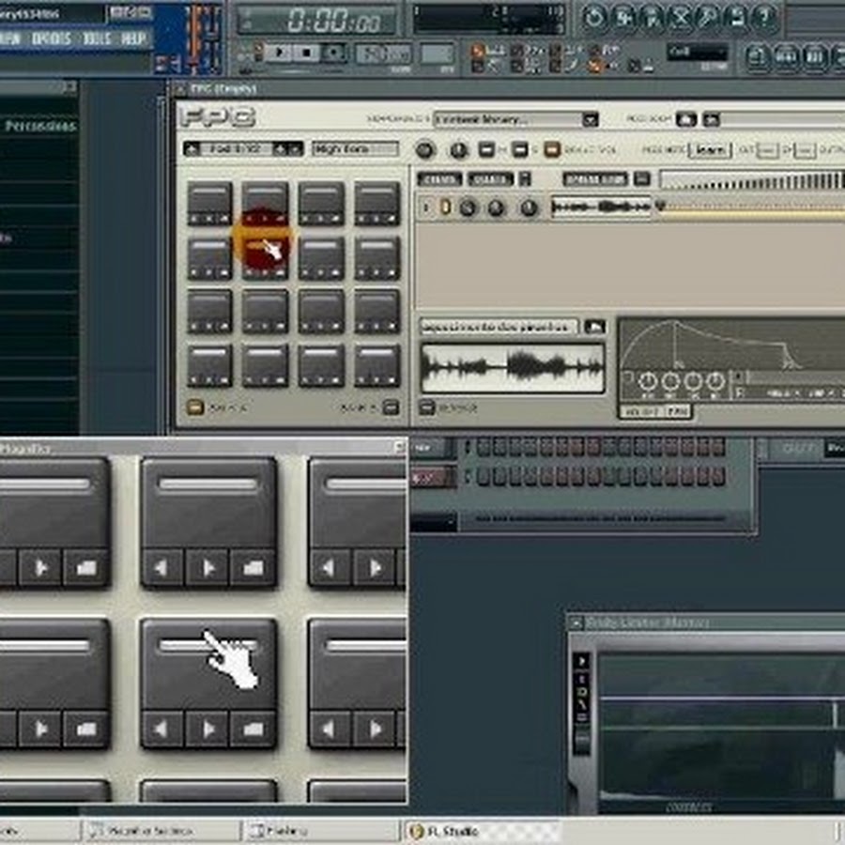Click the floppy-disk Save icon in the top toolbar

click(x=736, y=18)
